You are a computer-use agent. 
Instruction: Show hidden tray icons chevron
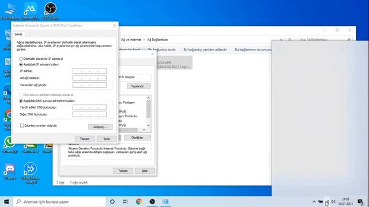coord(314,202)
